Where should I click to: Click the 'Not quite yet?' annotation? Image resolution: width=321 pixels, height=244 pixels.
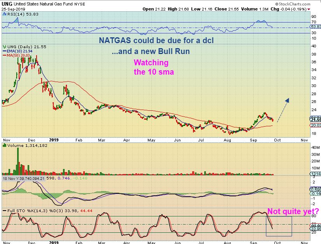[293, 211]
